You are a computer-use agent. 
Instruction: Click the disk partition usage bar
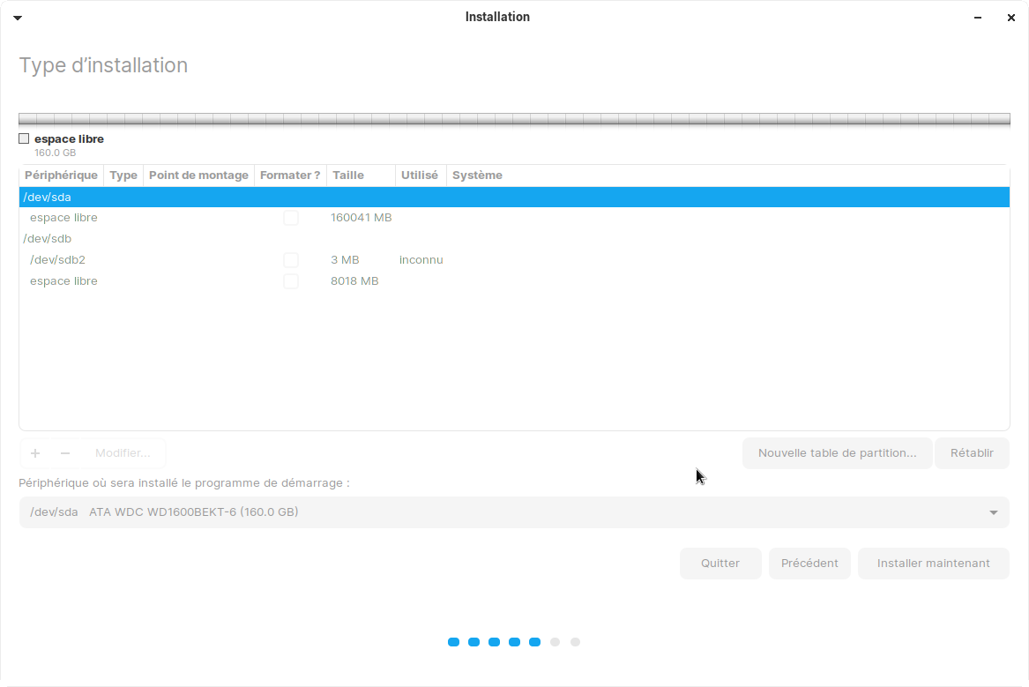click(514, 119)
